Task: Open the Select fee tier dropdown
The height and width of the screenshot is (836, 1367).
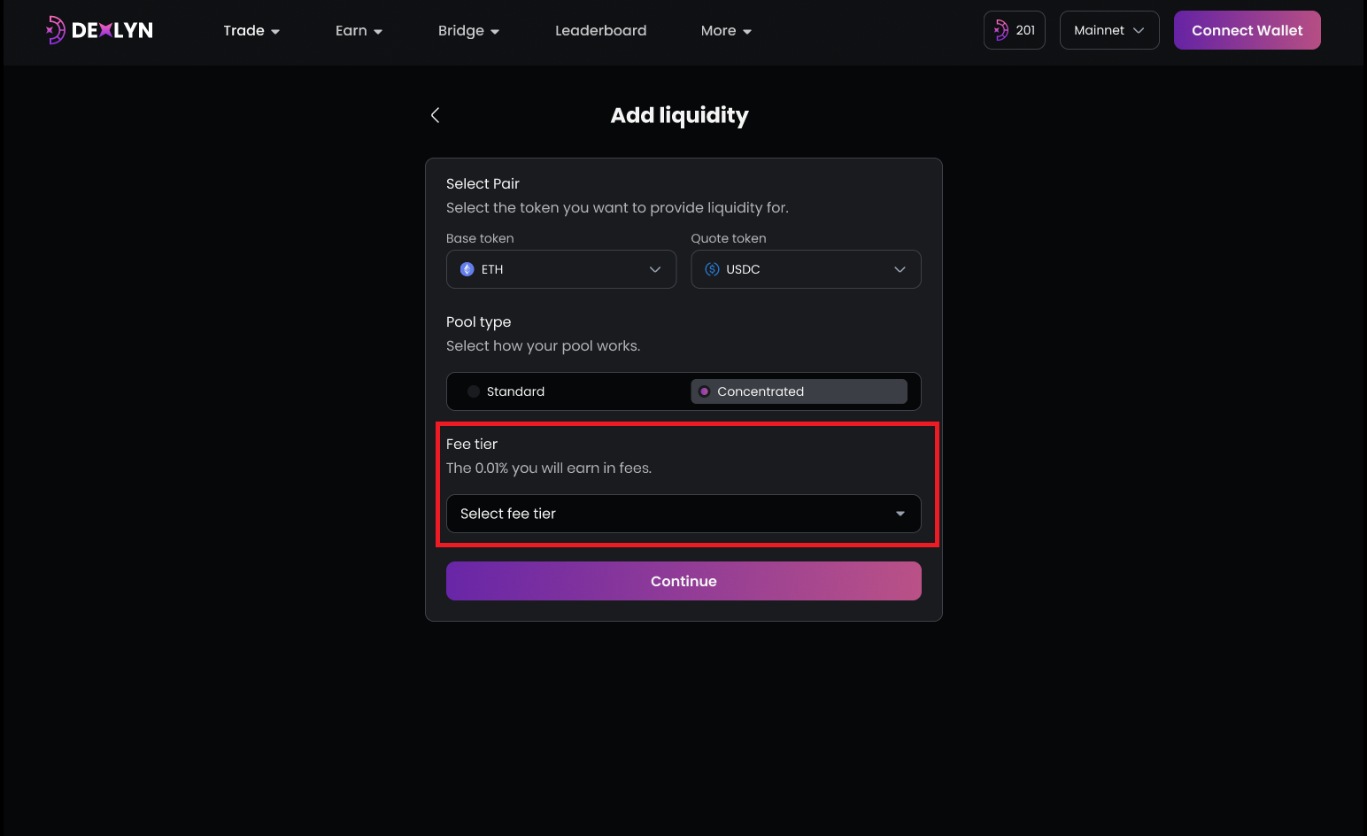Action: tap(683, 514)
